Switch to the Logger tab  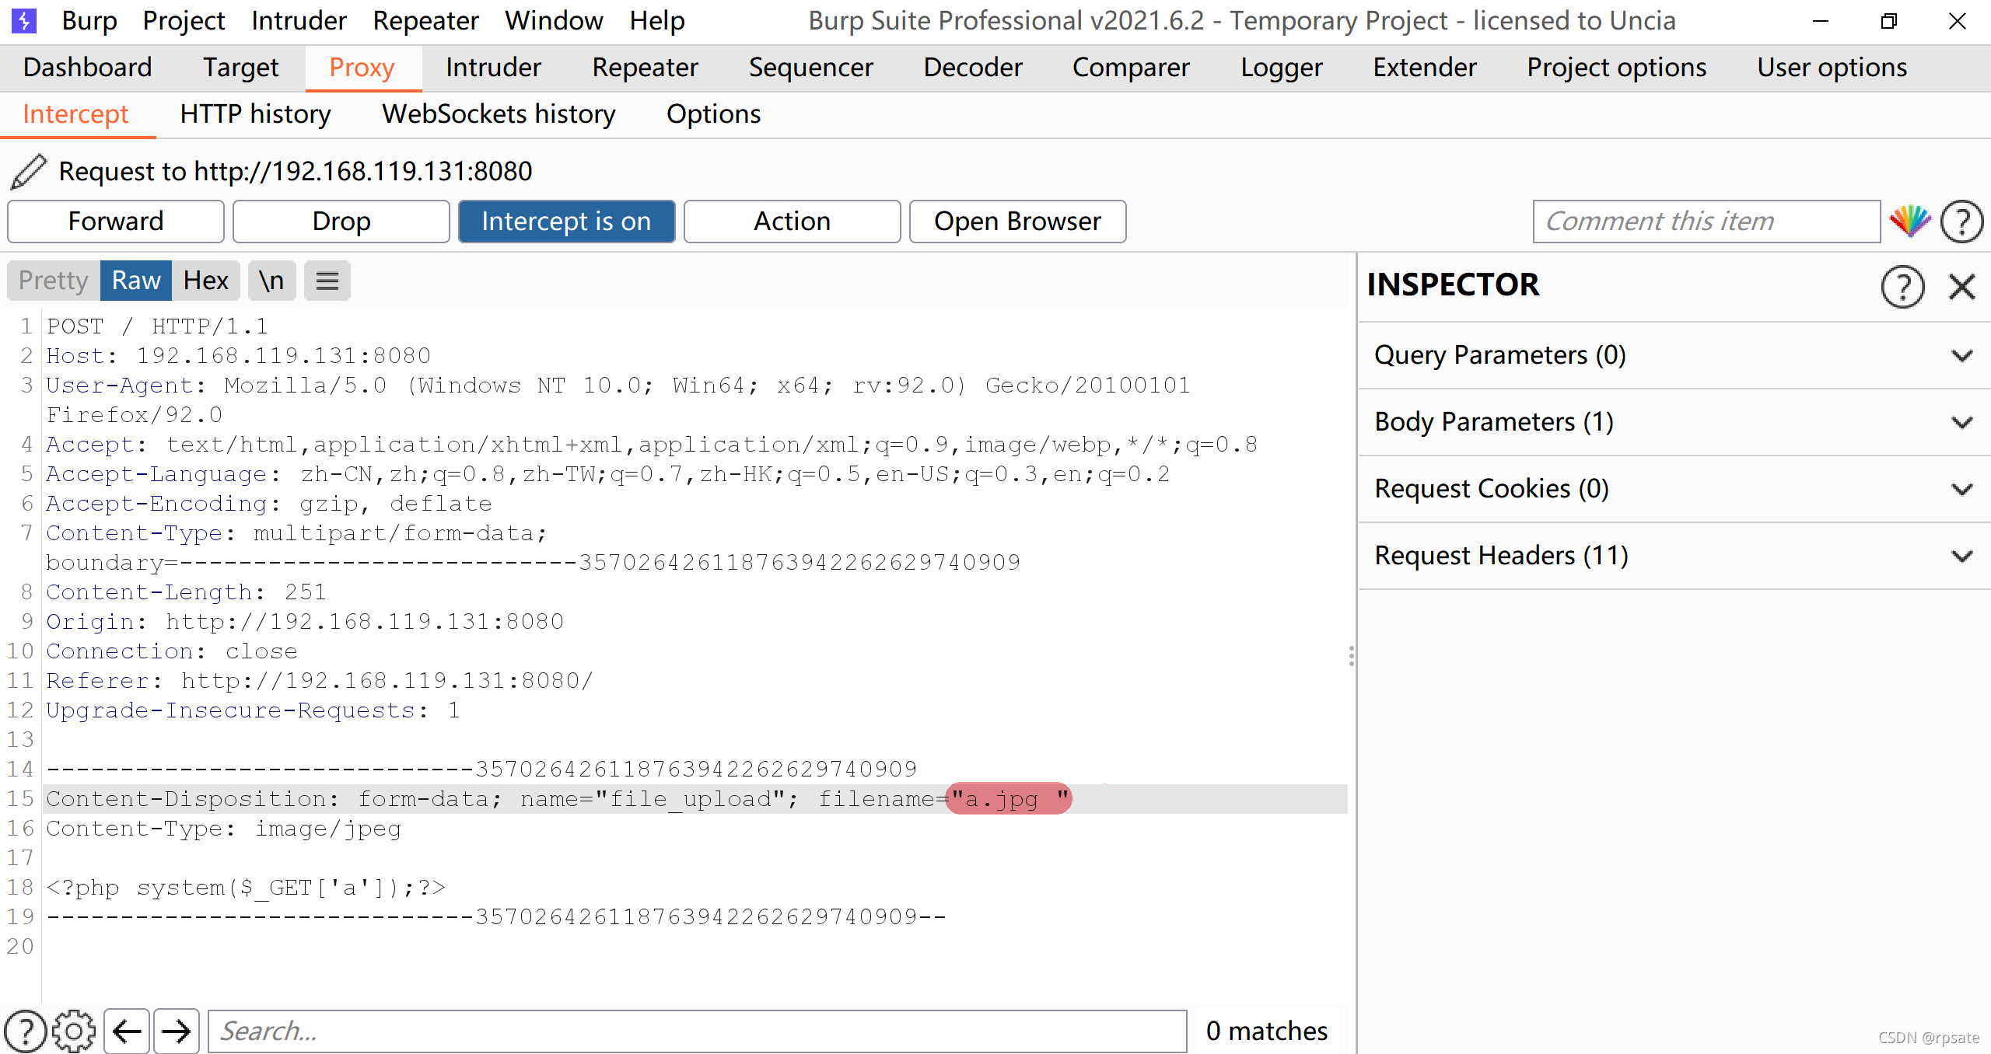1282,68
